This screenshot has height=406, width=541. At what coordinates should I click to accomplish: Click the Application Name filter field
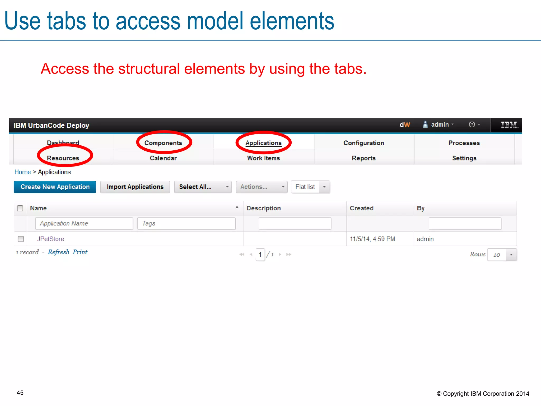tap(84, 224)
